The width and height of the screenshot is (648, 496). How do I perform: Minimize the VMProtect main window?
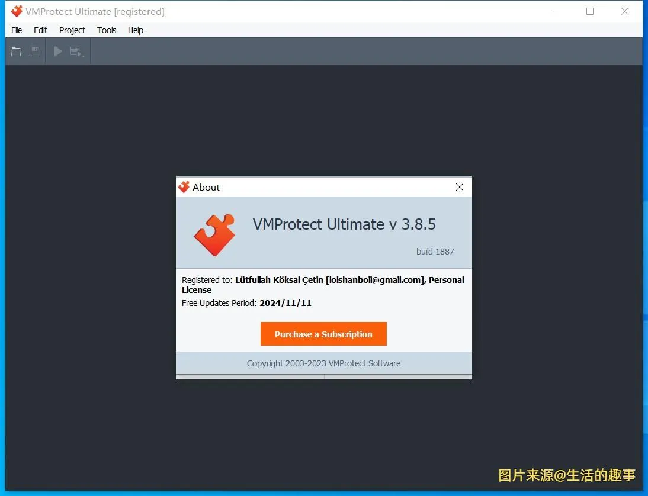[x=556, y=11]
